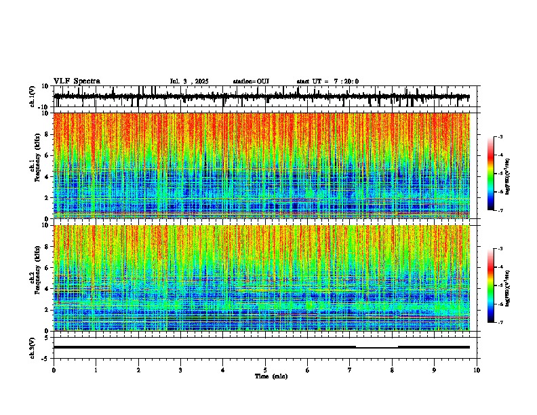This screenshot has width=537, height=415.
Task: Click the "-7" label on ch.2 colorbar
Action: click(500, 322)
